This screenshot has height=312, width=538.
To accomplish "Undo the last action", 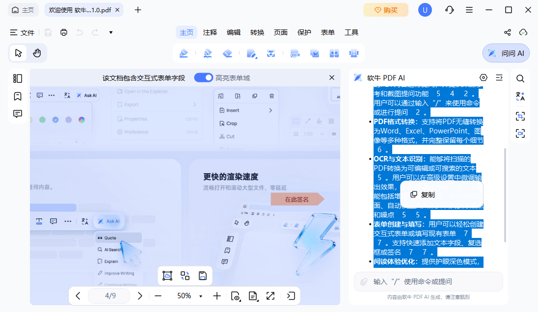I will point(80,32).
